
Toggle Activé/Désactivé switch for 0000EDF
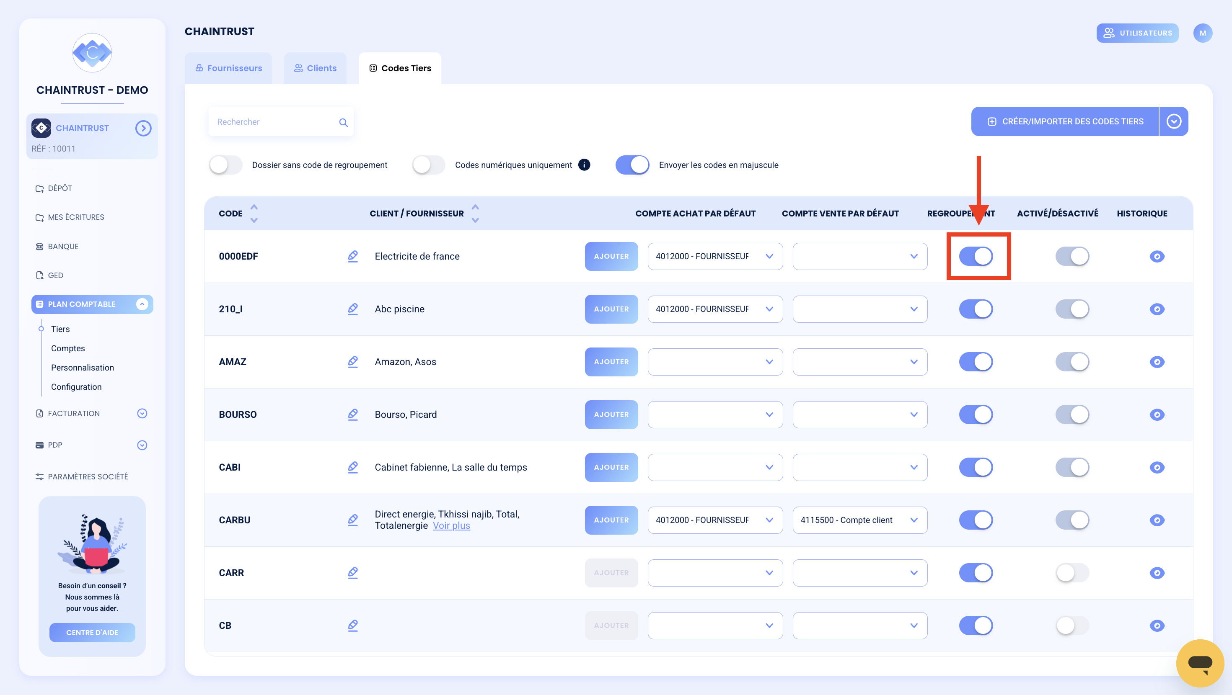1072,256
